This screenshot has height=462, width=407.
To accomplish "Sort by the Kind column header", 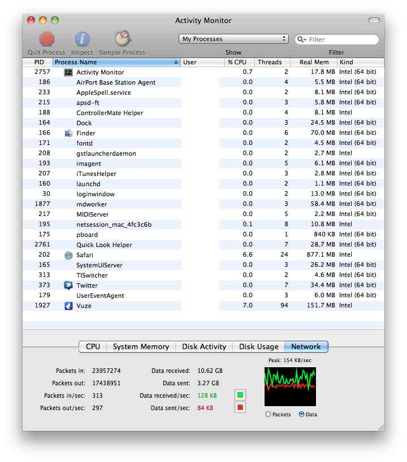I will (x=361, y=62).
